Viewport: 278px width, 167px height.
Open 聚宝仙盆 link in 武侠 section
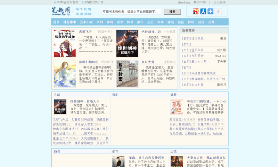point(176,120)
